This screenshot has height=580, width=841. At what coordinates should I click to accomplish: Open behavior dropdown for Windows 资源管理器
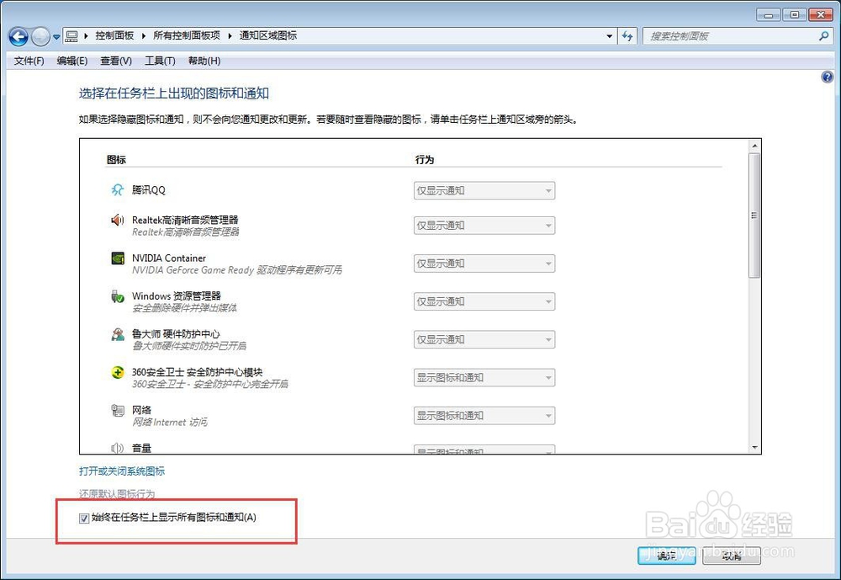point(484,302)
